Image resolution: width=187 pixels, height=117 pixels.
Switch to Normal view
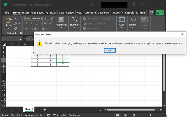(117, 115)
